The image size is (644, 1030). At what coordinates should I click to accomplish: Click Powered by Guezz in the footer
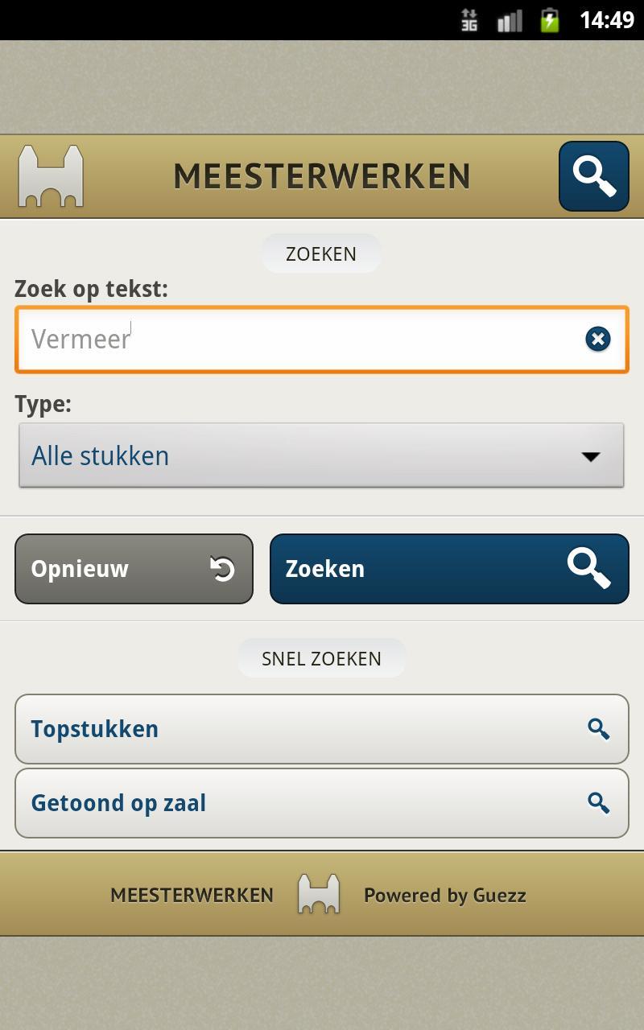pyautogui.click(x=444, y=894)
